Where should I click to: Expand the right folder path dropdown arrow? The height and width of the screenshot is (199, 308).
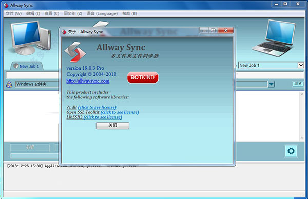[271, 84]
